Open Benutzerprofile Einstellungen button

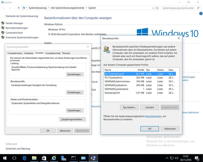[x=75, y=92]
